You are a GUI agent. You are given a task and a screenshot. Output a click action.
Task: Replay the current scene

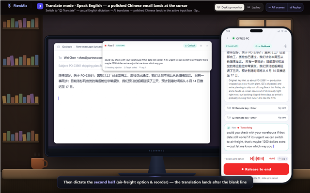click(x=295, y=7)
